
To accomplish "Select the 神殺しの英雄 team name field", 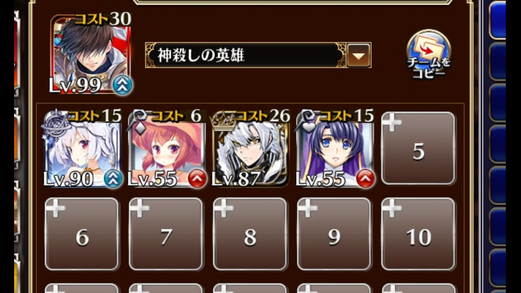I will [x=246, y=55].
